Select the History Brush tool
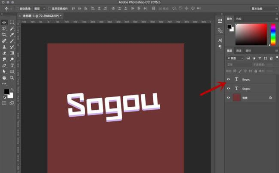 (x=12, y=47)
